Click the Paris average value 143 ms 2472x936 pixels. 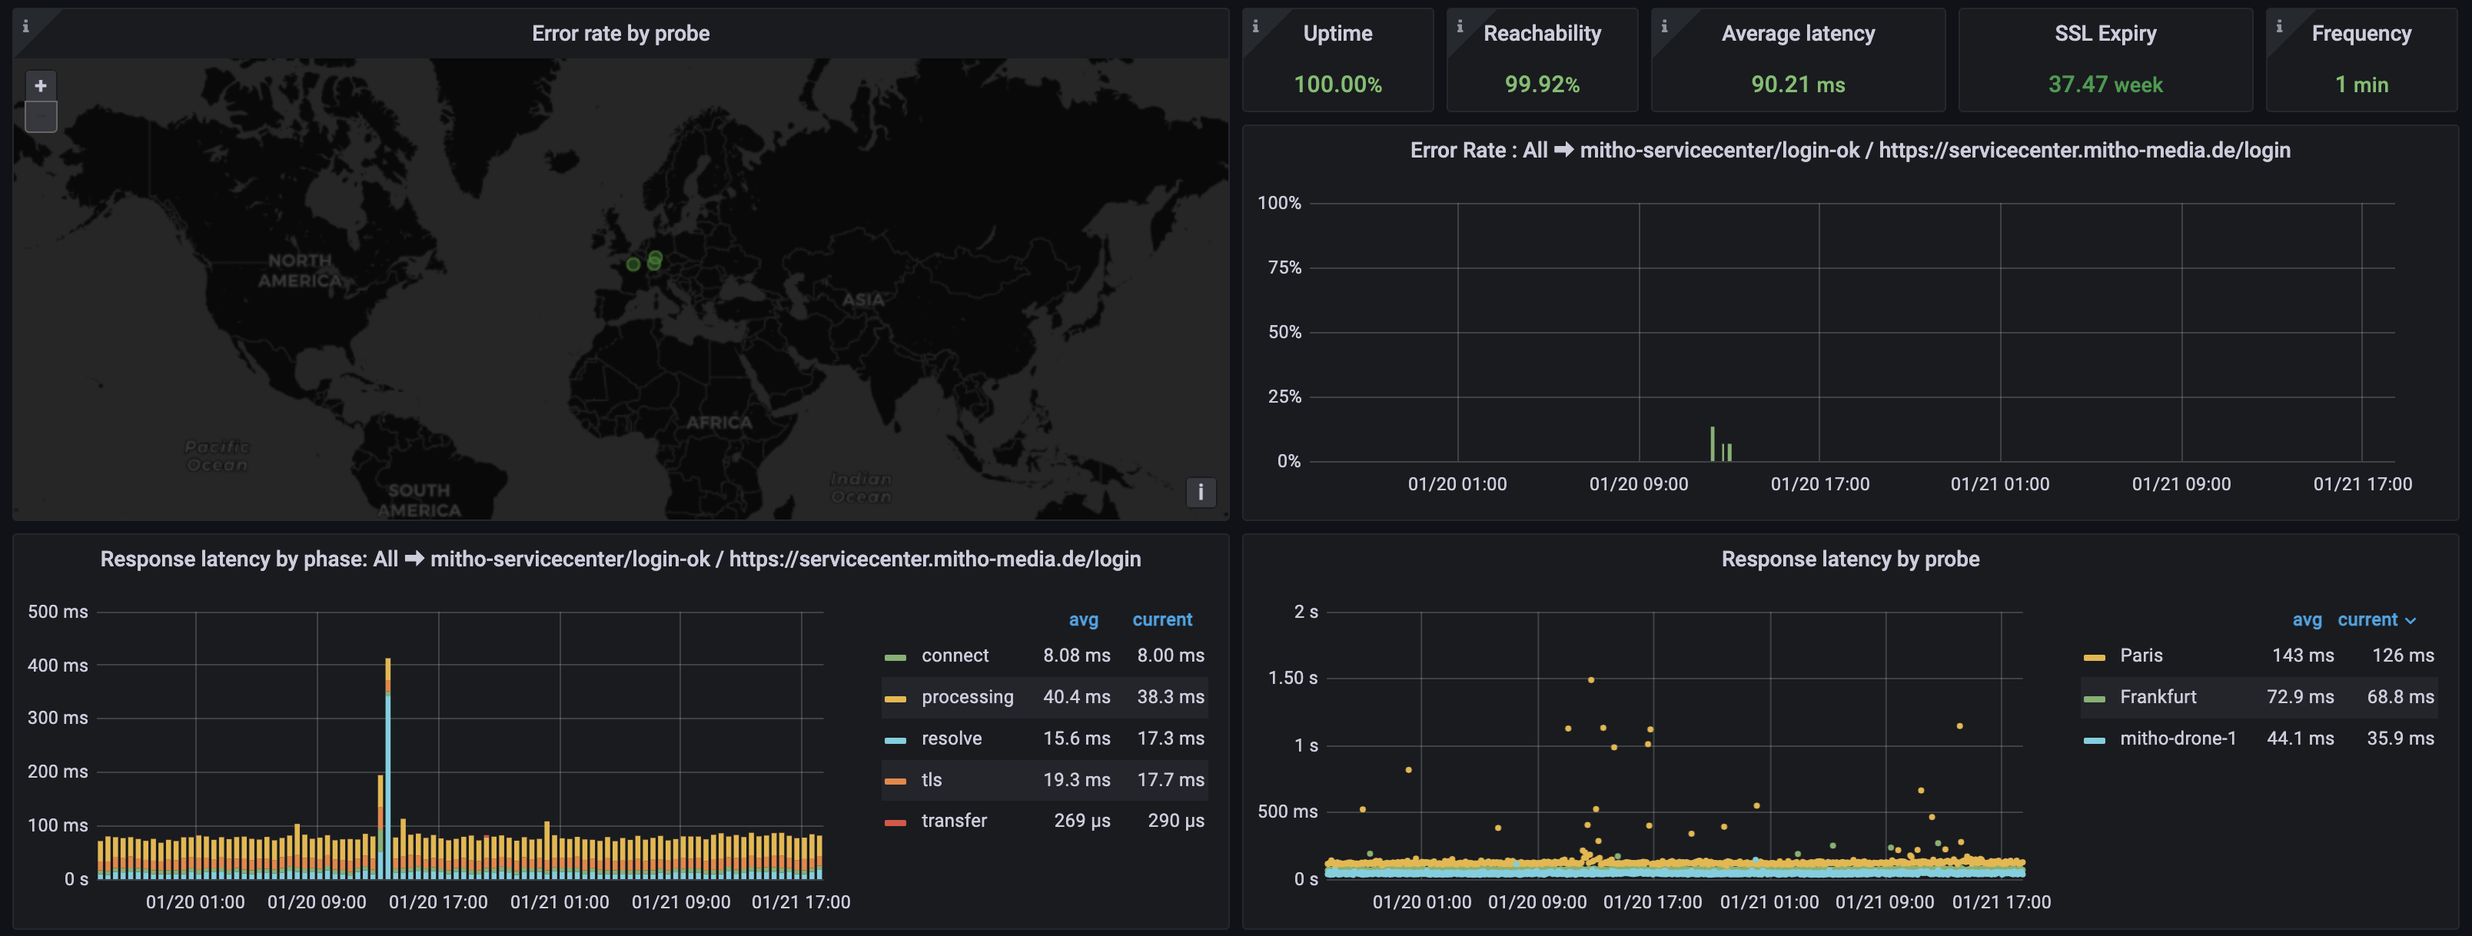(x=2302, y=655)
